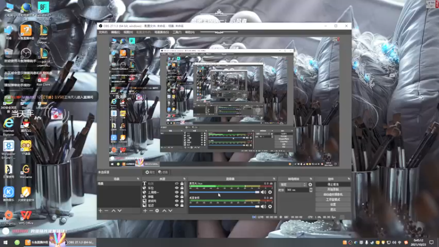
Task: Open OBS Studio desktop shortcut
Action: click(26, 53)
